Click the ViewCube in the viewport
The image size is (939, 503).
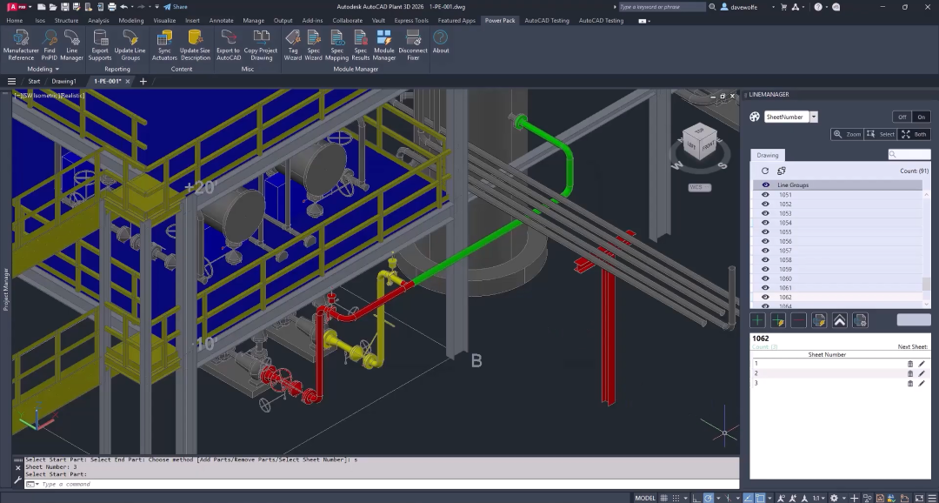(699, 143)
